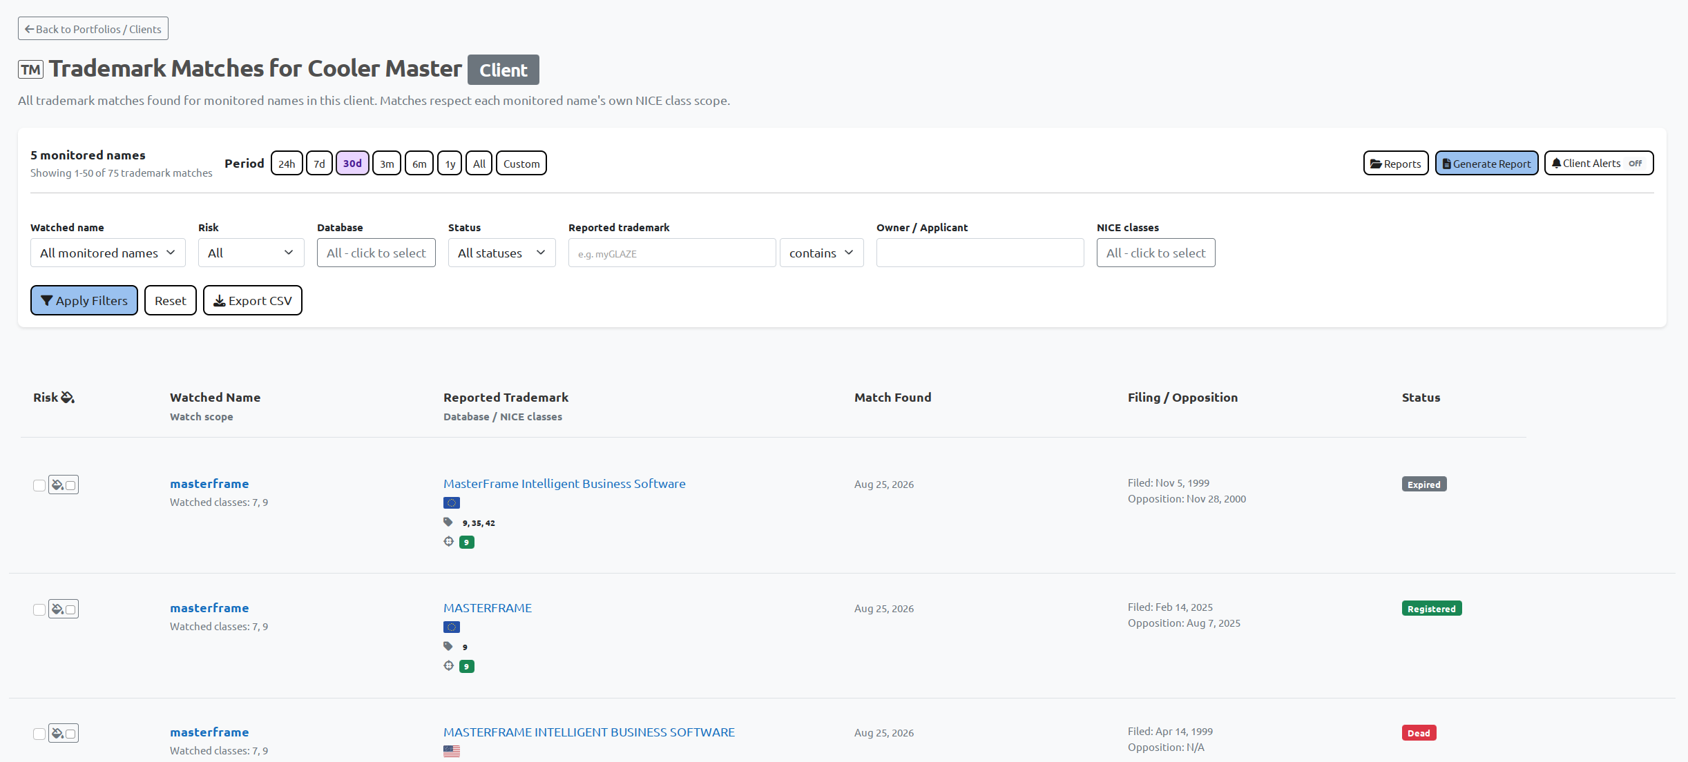Tick the checkbox for the Dead MASTERFRAME INTELLIGENT row
This screenshot has height=762, width=1688.
coord(39,734)
